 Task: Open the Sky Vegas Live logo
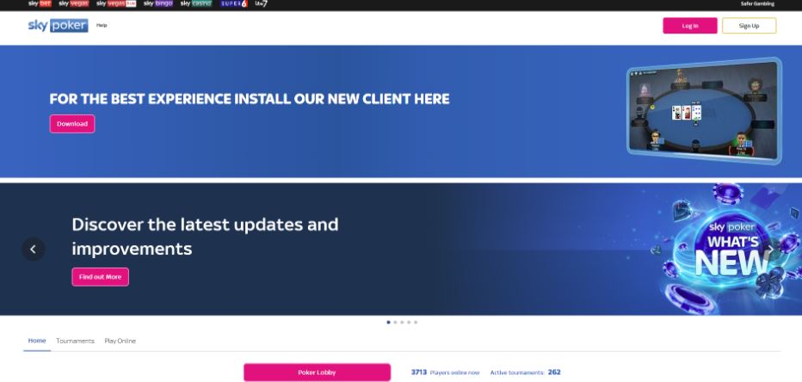point(116,3)
